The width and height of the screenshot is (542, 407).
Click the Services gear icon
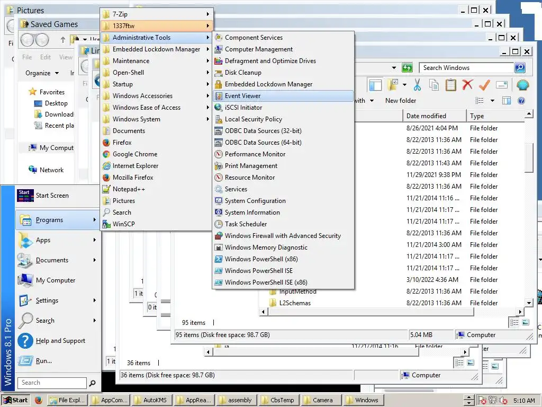tap(218, 189)
